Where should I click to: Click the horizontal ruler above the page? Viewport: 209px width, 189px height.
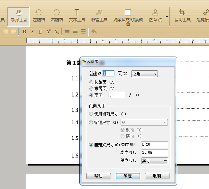point(118,41)
